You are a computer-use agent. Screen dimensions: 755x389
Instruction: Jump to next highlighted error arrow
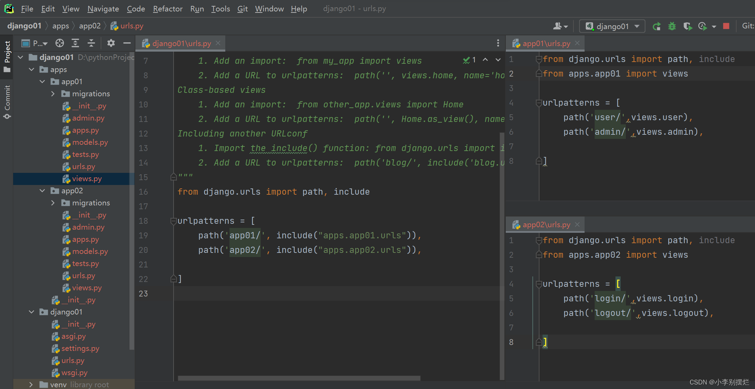click(x=498, y=60)
